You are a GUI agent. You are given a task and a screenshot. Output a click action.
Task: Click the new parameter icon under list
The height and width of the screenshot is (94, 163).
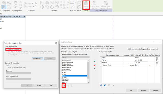[64, 86]
